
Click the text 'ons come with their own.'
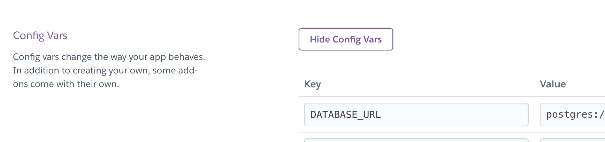[x=66, y=84]
